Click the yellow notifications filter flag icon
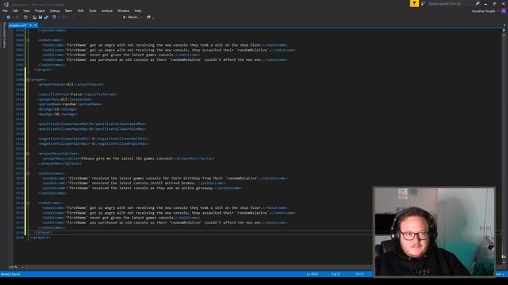508x285 pixels. 414,3
